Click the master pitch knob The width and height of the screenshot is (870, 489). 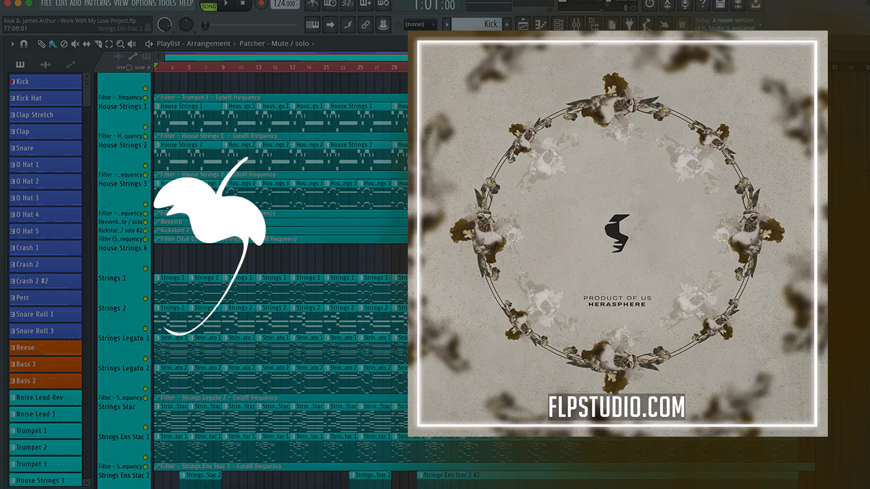(186, 24)
